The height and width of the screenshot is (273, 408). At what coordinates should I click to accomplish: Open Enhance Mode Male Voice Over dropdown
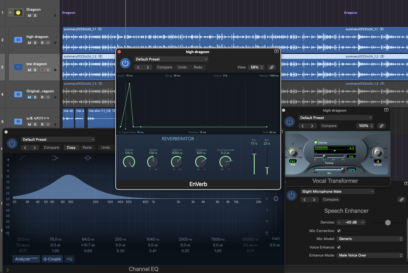pyautogui.click(x=370, y=255)
